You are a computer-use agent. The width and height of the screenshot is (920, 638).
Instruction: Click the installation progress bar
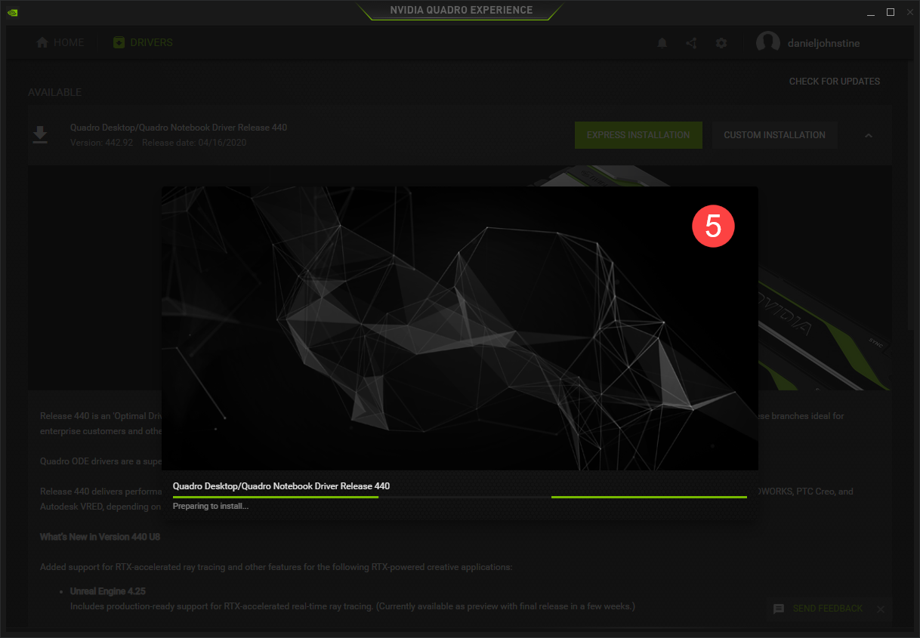459,497
